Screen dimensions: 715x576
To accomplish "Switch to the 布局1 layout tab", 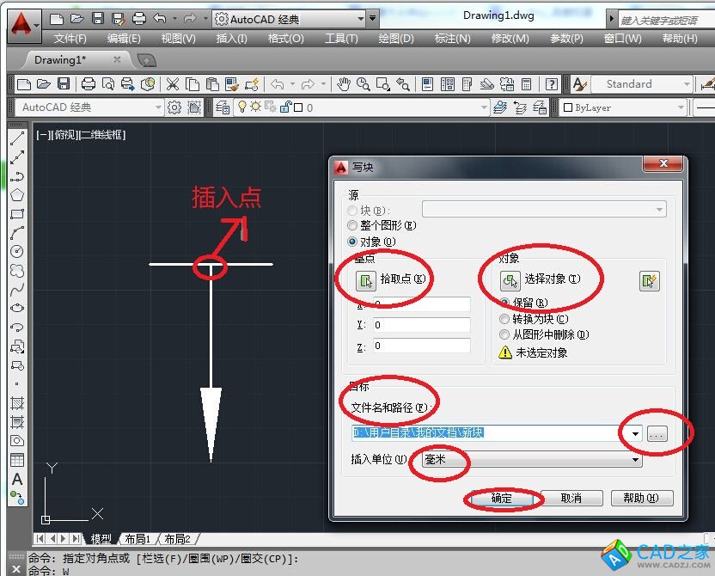I will click(137, 539).
